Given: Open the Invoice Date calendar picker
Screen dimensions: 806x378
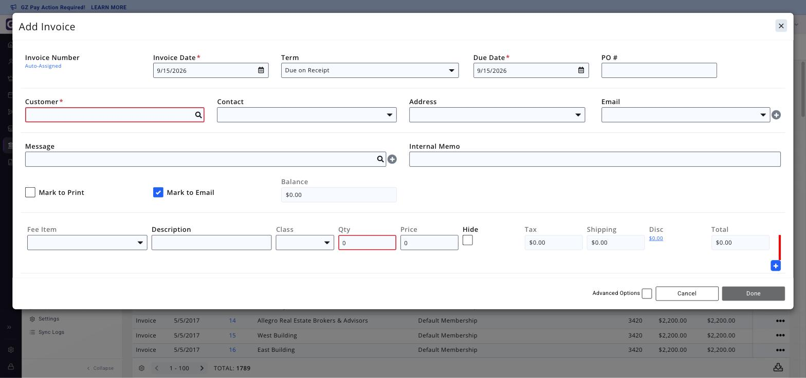Looking at the screenshot, I should 261,70.
